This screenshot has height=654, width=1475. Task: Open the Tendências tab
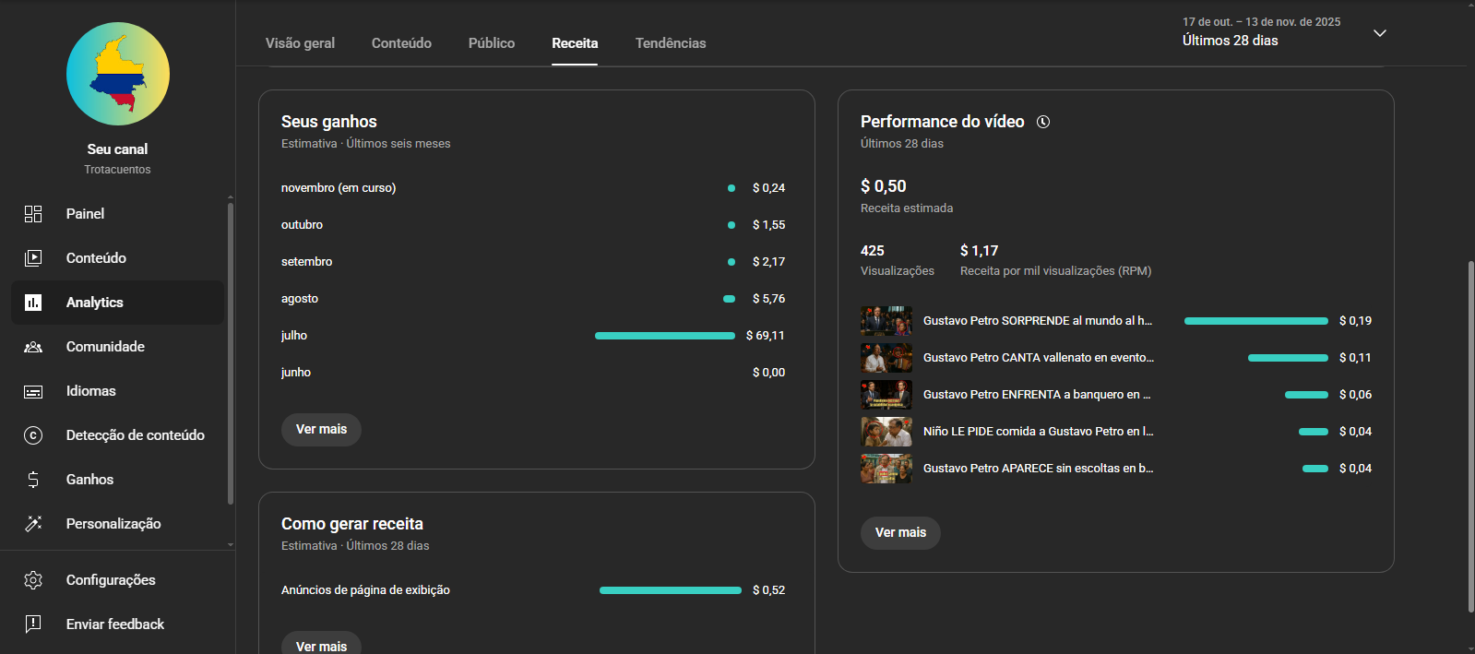tap(671, 43)
